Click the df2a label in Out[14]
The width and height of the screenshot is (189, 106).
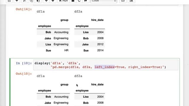point(78,11)
